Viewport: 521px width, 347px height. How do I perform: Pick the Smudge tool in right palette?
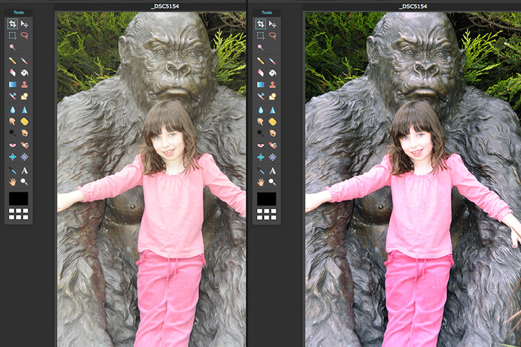pos(260,121)
